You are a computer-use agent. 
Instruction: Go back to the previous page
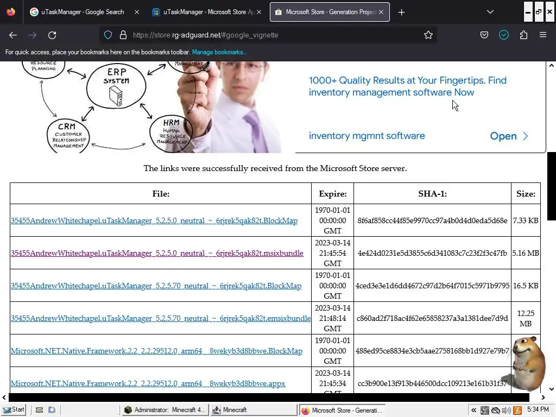[13, 35]
